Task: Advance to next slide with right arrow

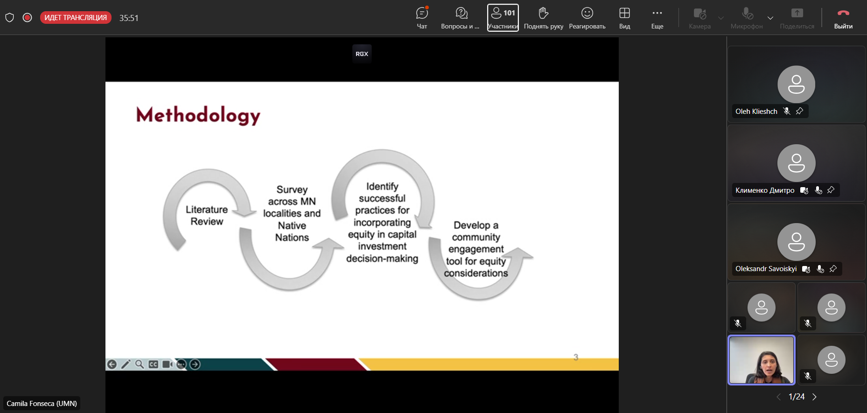Action: click(195, 364)
